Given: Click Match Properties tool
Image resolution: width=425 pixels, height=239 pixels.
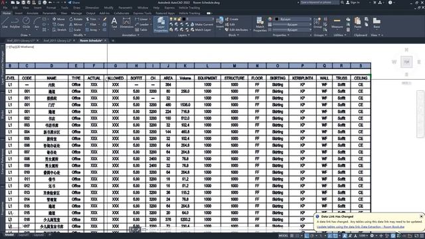Looking at the screenshot, I should tap(260, 25).
